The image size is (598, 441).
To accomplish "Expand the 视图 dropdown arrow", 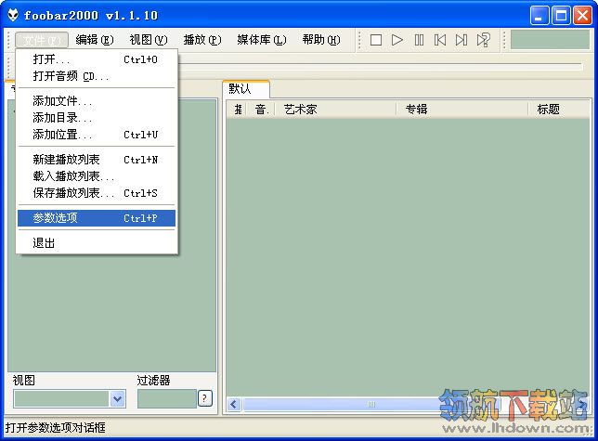I will [x=117, y=398].
